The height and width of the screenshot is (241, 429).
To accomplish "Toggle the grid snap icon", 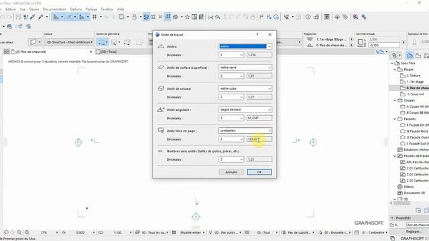I will point(95,17).
